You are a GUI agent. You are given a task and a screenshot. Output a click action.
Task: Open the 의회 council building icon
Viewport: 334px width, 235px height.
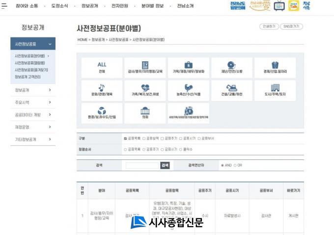click(145, 113)
